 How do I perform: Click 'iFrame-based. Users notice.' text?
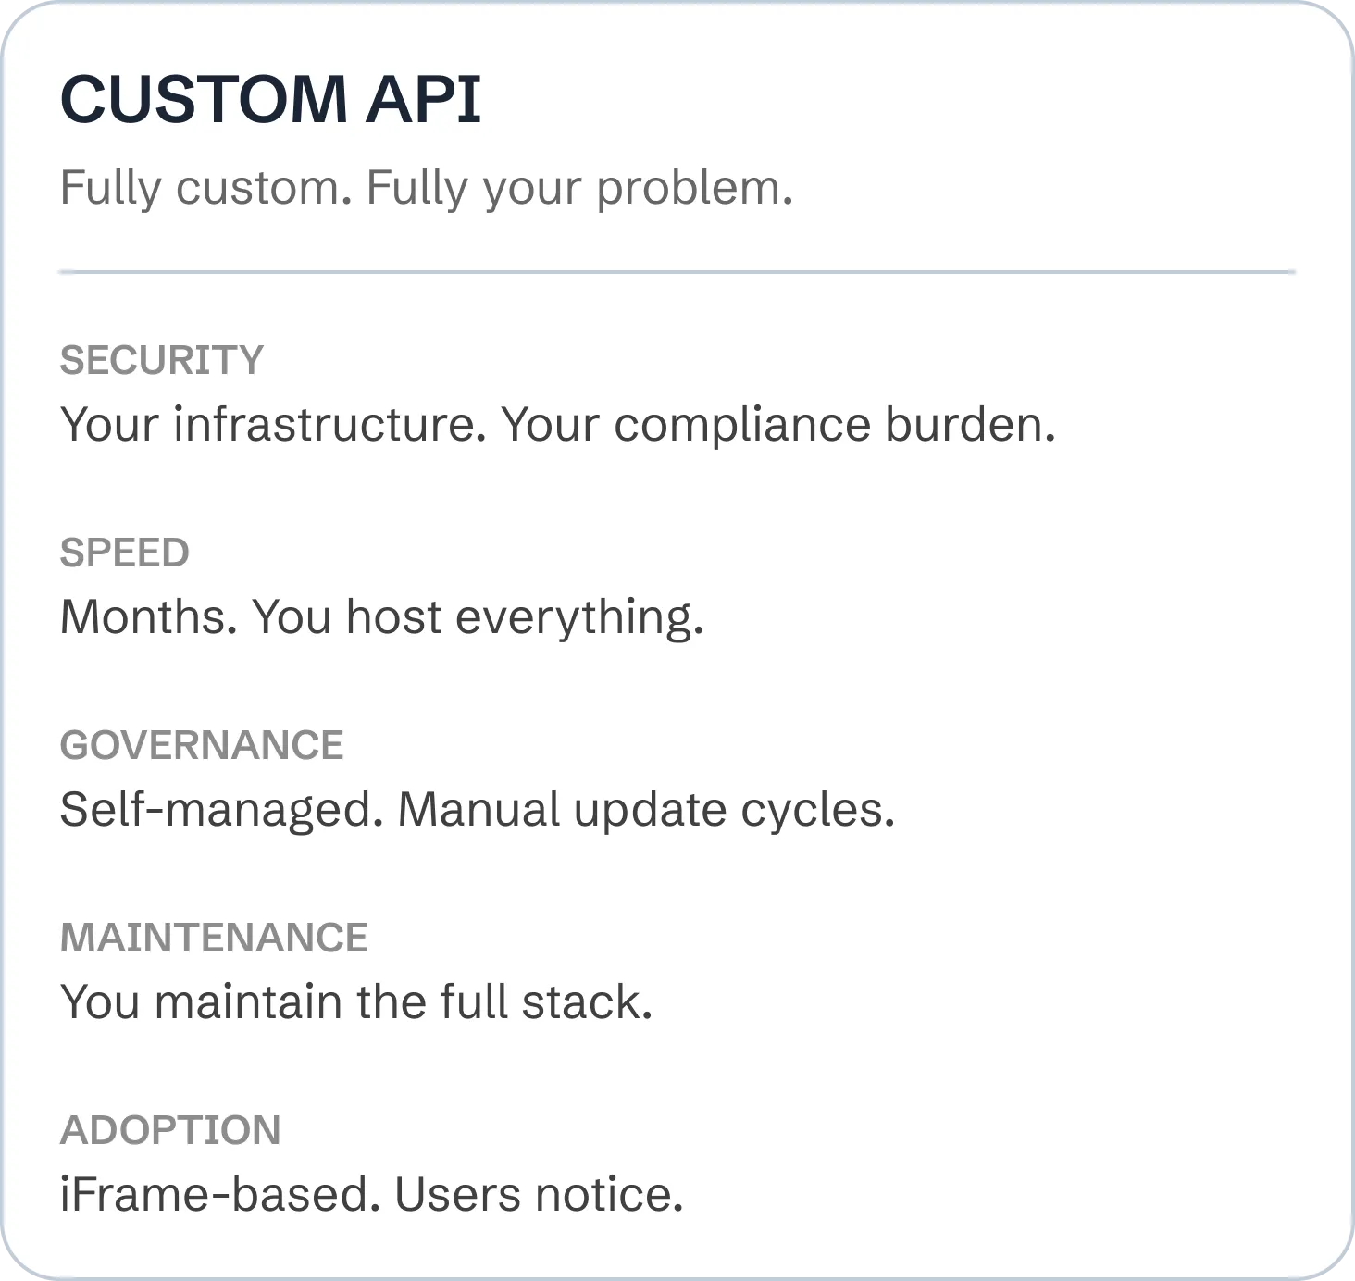tap(372, 1195)
